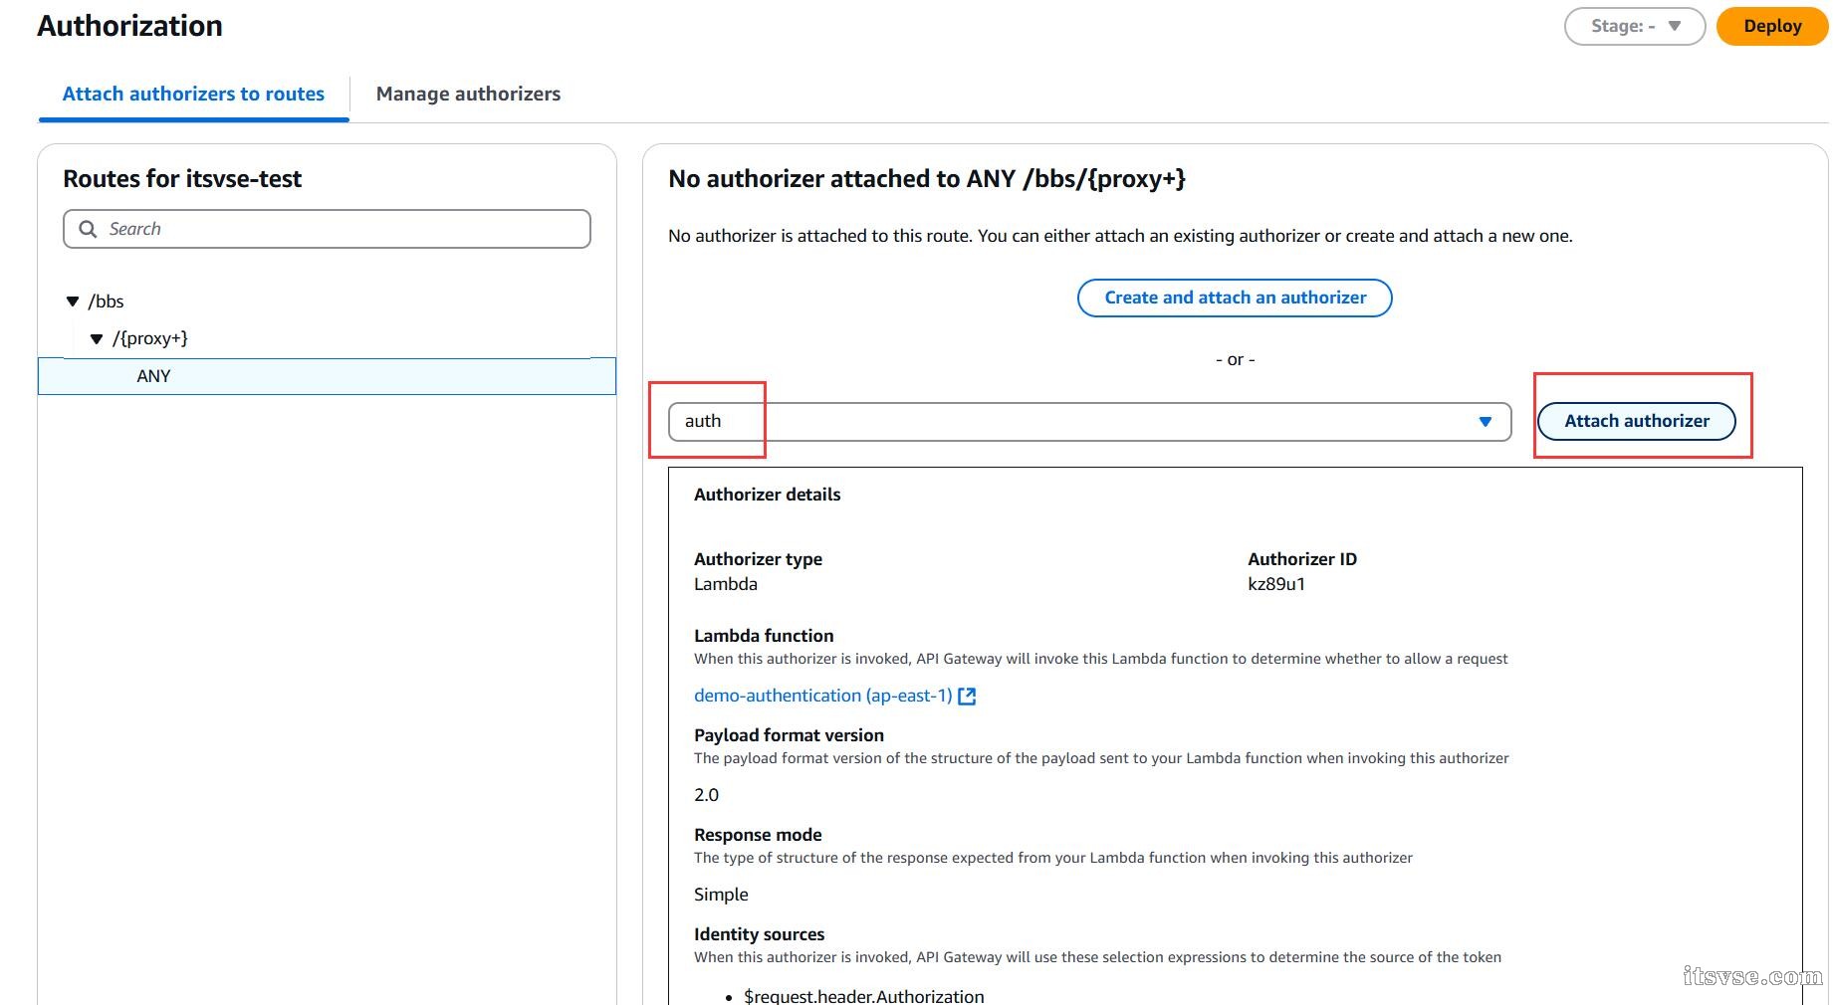This screenshot has height=1005, width=1833.
Task: Click the Deploy button
Action: pyautogui.click(x=1771, y=27)
